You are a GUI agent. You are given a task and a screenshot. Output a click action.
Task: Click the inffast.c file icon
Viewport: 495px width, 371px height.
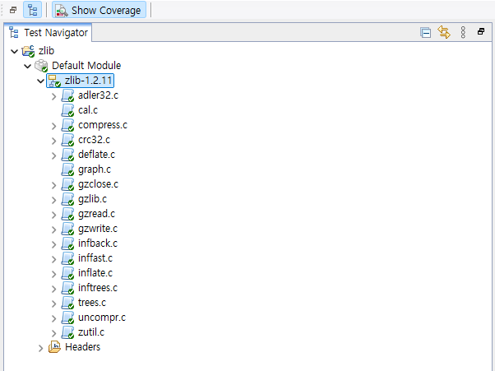coord(68,259)
